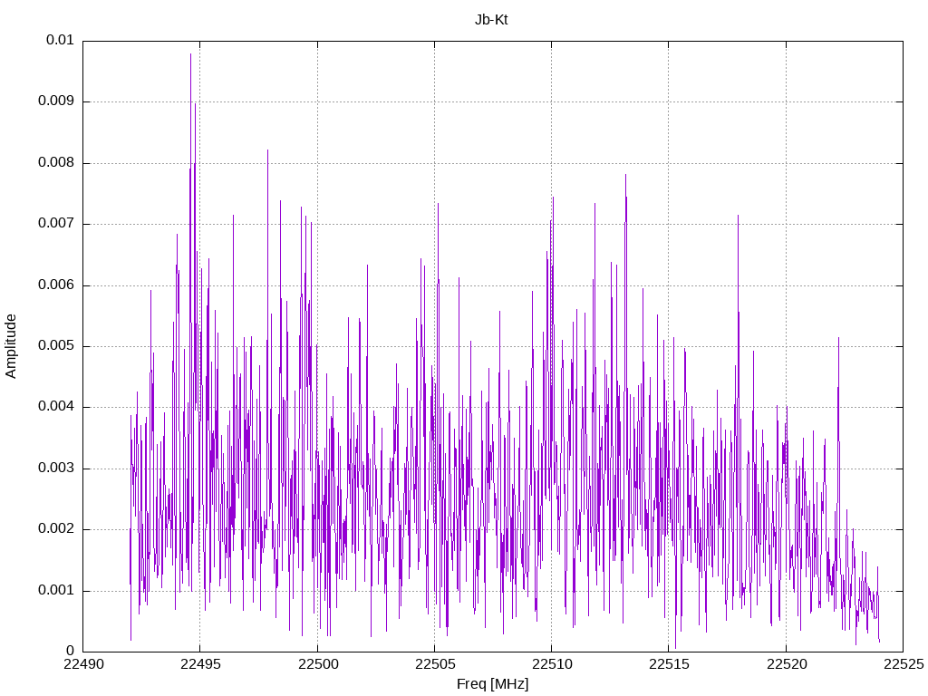Viewport: 928px width, 696px height.
Task: Select the Freq [MHz] x-axis label
Action: pos(492,683)
